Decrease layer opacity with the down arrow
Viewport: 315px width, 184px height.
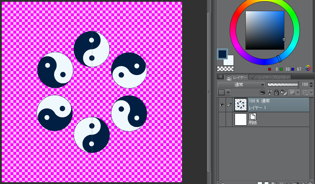(x=311, y=86)
